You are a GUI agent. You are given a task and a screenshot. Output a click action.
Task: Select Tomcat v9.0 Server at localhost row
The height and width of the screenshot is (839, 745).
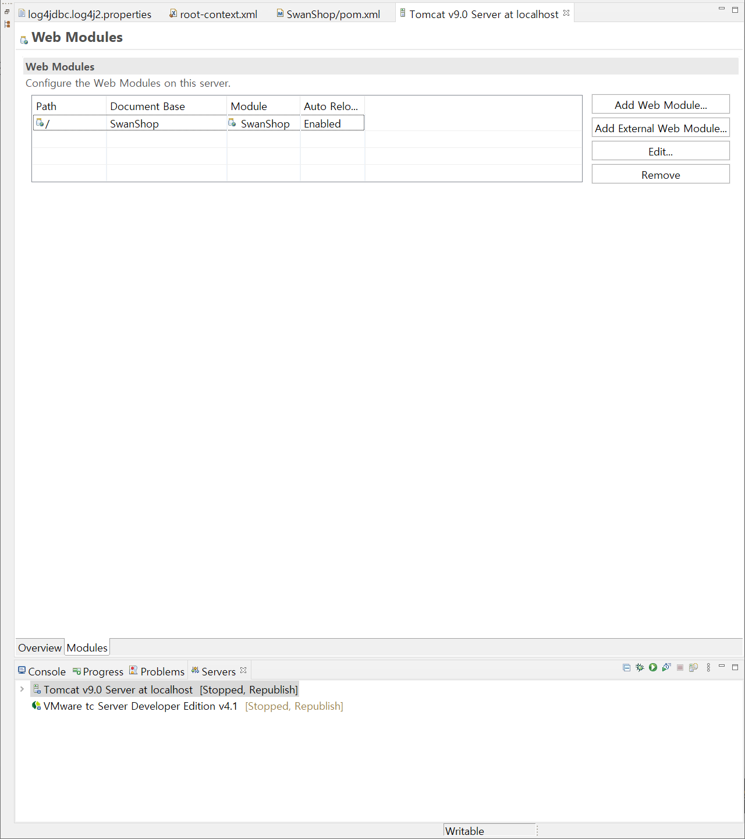click(x=165, y=689)
